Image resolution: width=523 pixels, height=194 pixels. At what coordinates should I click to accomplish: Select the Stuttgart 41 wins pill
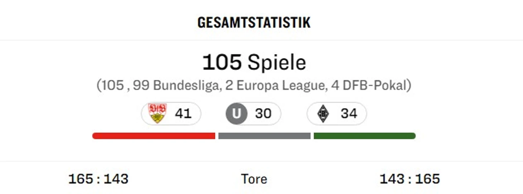pyautogui.click(x=171, y=114)
